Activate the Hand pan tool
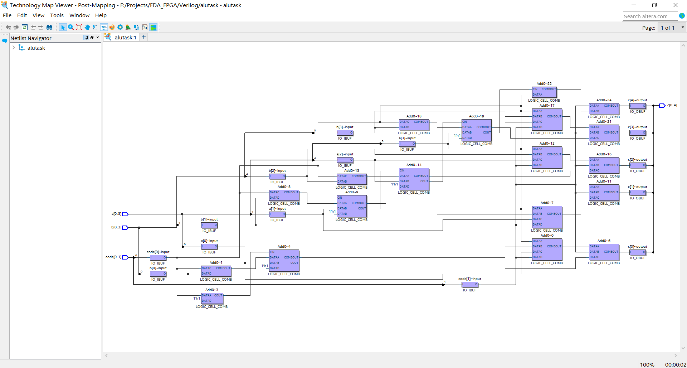687x368 pixels. click(87, 27)
